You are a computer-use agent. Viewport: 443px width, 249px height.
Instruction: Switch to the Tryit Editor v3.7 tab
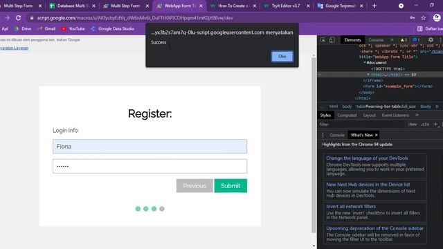click(x=287, y=6)
